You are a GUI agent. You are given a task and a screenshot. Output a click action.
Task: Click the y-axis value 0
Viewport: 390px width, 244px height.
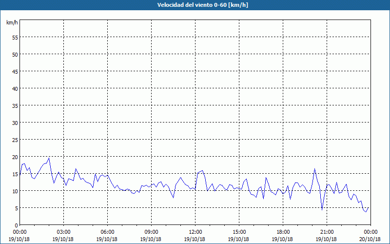(x=17, y=225)
